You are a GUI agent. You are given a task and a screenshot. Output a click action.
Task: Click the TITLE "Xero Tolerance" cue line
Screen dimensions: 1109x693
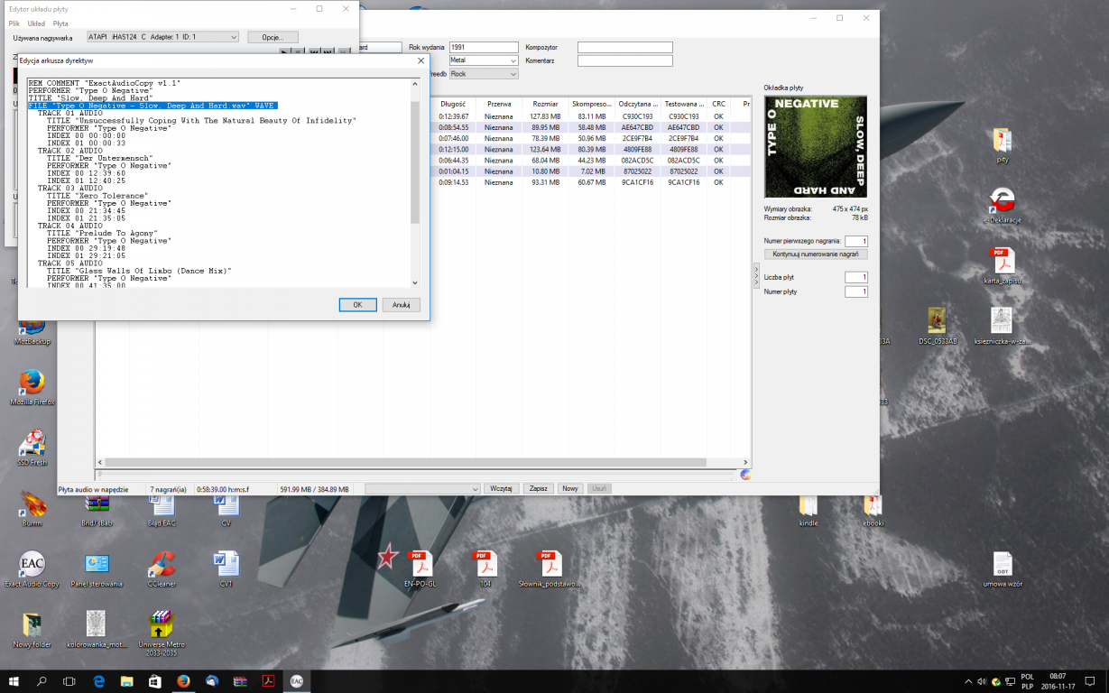coord(97,196)
